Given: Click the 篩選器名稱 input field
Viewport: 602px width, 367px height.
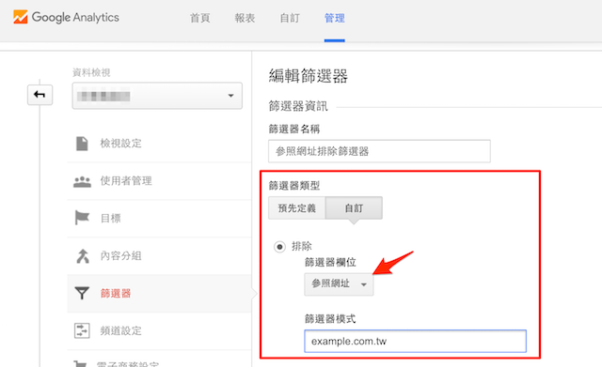Looking at the screenshot, I should click(379, 151).
